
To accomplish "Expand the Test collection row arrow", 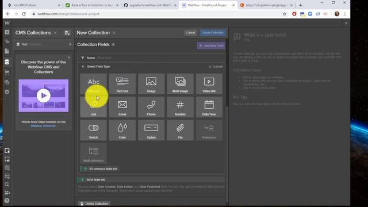I will [x=70, y=44].
